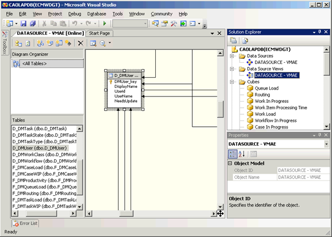Open the Zoom dropdown arrow

110,43
